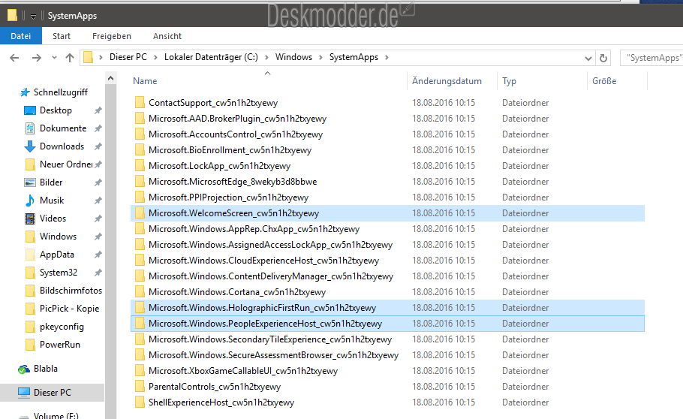Click the Dieser PC monitor icon in sidebar
The height and width of the screenshot is (419, 683).
[23, 393]
